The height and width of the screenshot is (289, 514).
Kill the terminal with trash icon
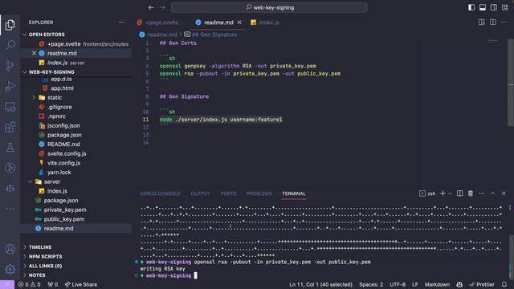[471, 193]
